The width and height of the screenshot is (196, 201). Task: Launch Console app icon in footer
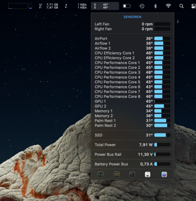(x=117, y=174)
